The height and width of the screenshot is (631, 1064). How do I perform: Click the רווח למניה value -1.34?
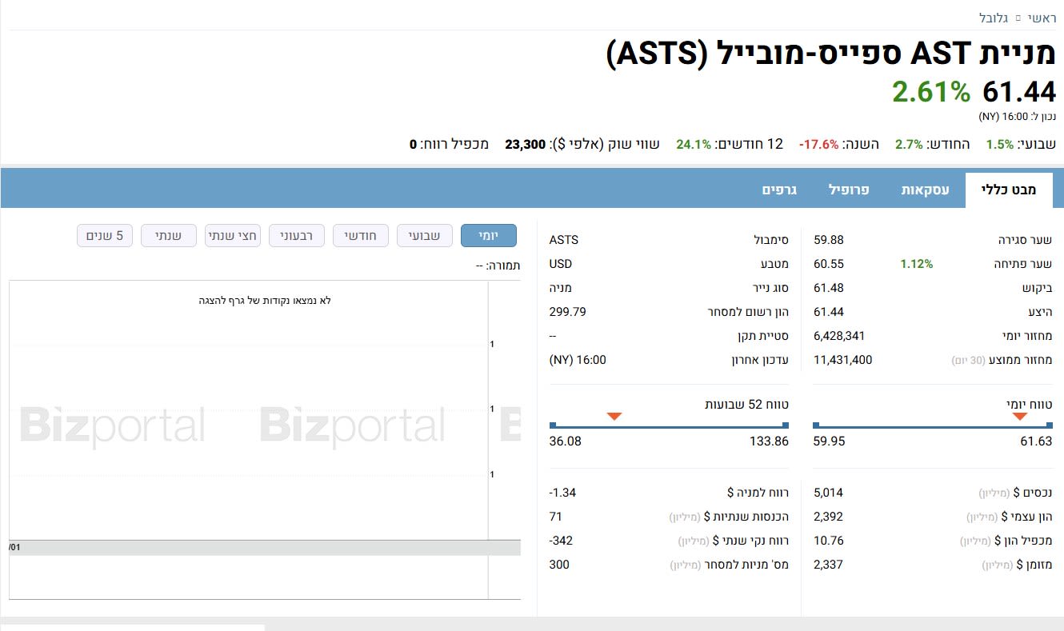coord(562,493)
